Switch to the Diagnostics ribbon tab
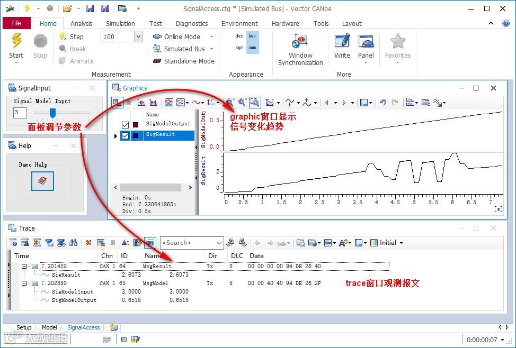The height and width of the screenshot is (348, 516). click(x=192, y=23)
